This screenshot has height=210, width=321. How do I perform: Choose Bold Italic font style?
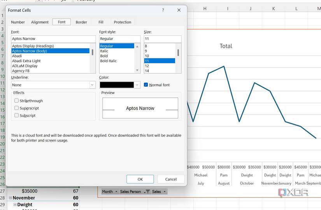pyautogui.click(x=117, y=61)
